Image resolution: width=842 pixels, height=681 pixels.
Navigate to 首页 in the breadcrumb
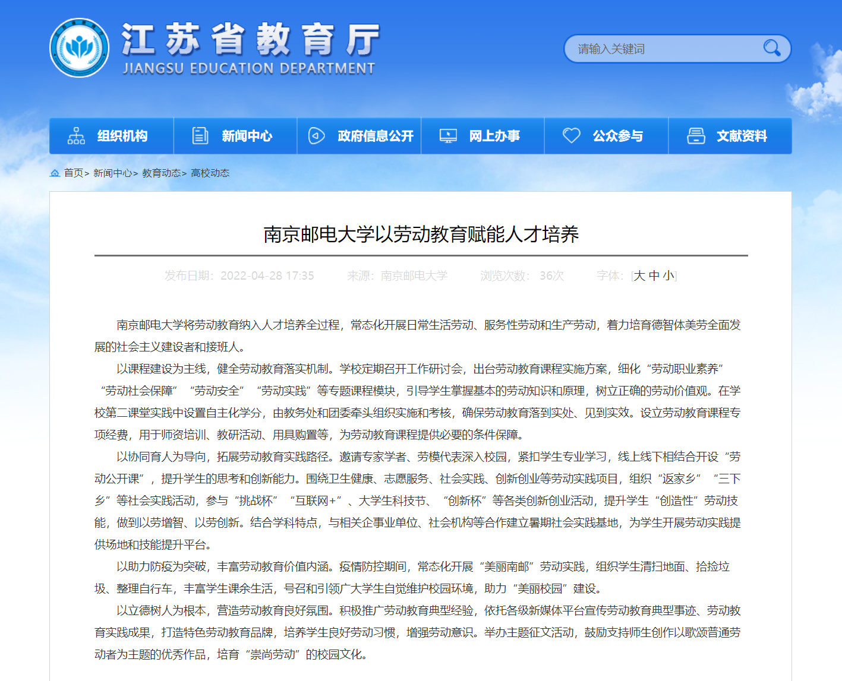tap(74, 173)
